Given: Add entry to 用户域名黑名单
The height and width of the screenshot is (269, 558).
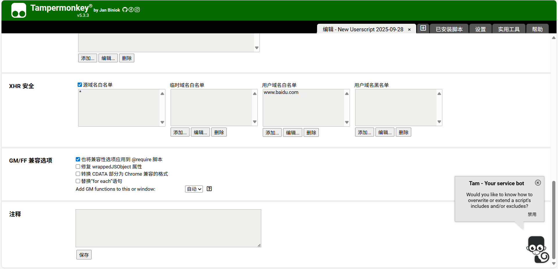Looking at the screenshot, I should click(364, 132).
